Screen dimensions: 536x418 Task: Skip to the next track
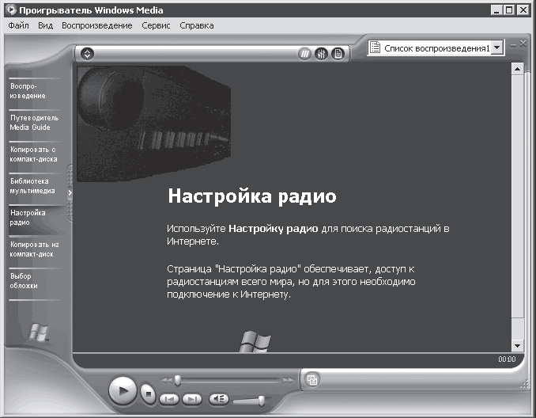pyautogui.click(x=192, y=399)
